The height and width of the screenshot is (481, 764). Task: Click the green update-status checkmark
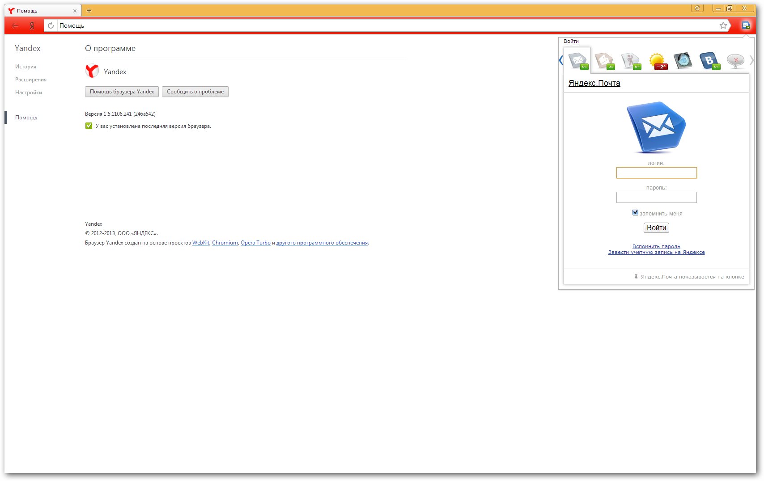click(x=89, y=126)
